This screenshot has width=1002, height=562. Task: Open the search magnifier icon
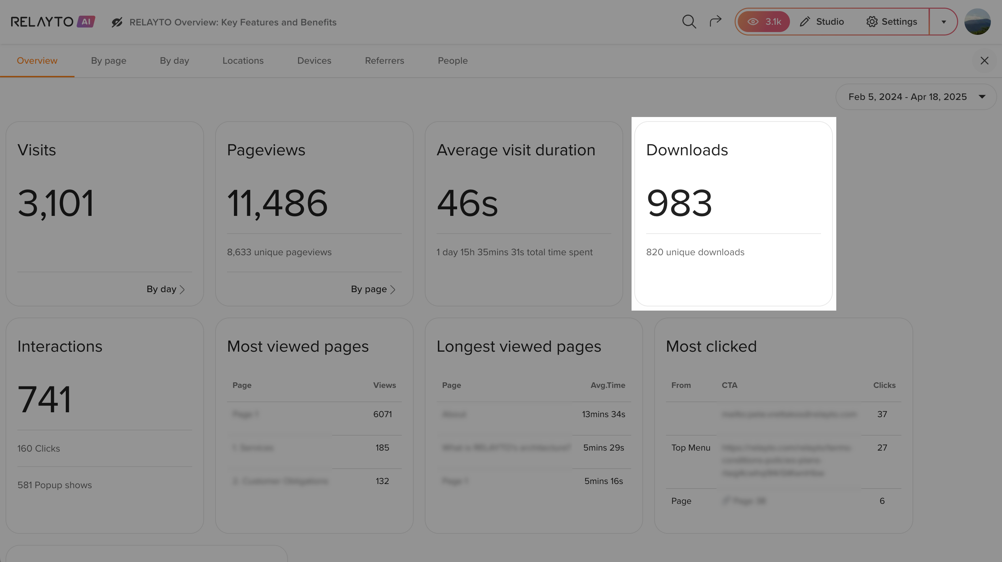pos(689,22)
